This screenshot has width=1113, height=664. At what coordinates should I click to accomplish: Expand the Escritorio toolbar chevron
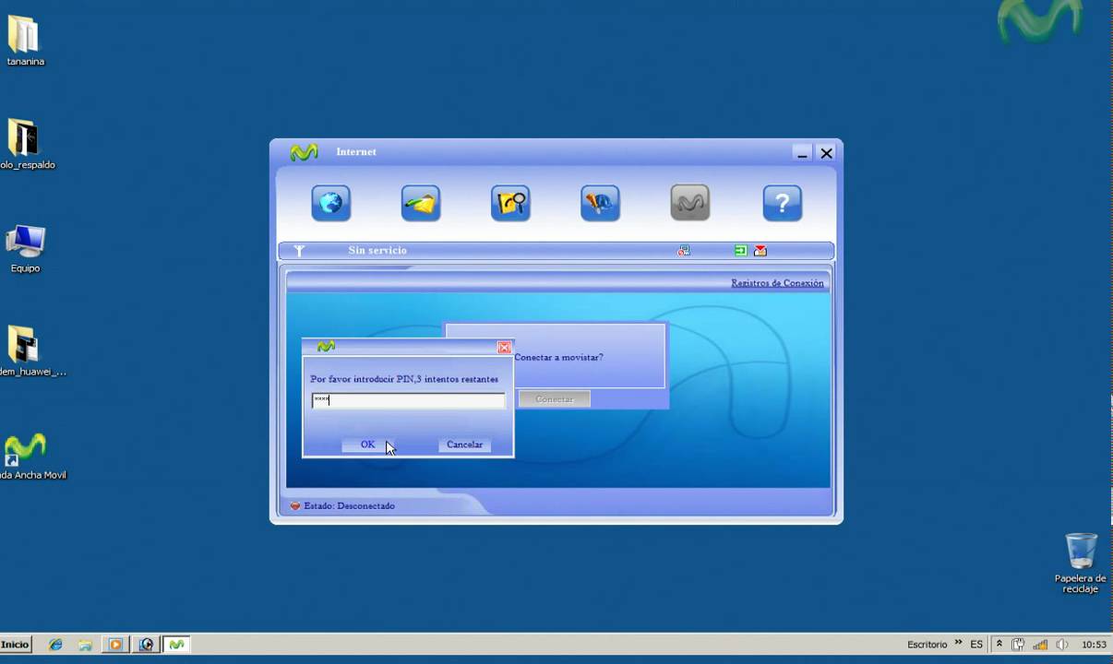click(x=958, y=642)
